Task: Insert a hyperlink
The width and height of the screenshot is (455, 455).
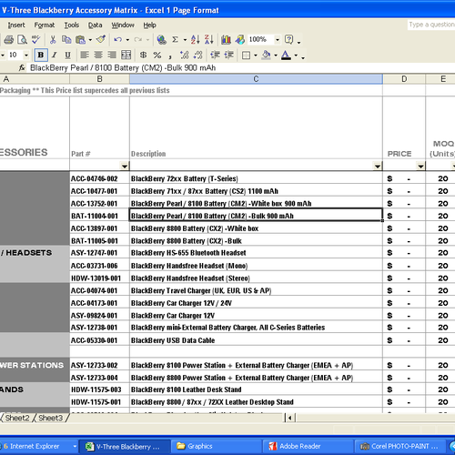Action: (162, 40)
